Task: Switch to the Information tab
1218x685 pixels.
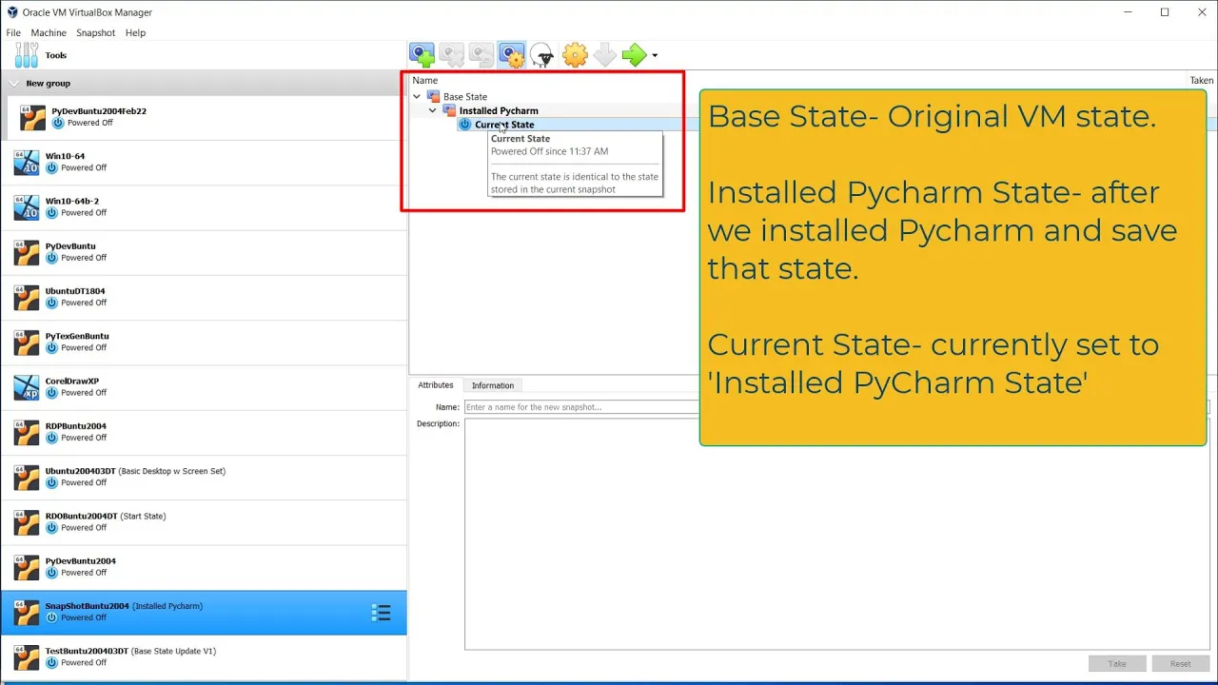Action: (x=493, y=385)
